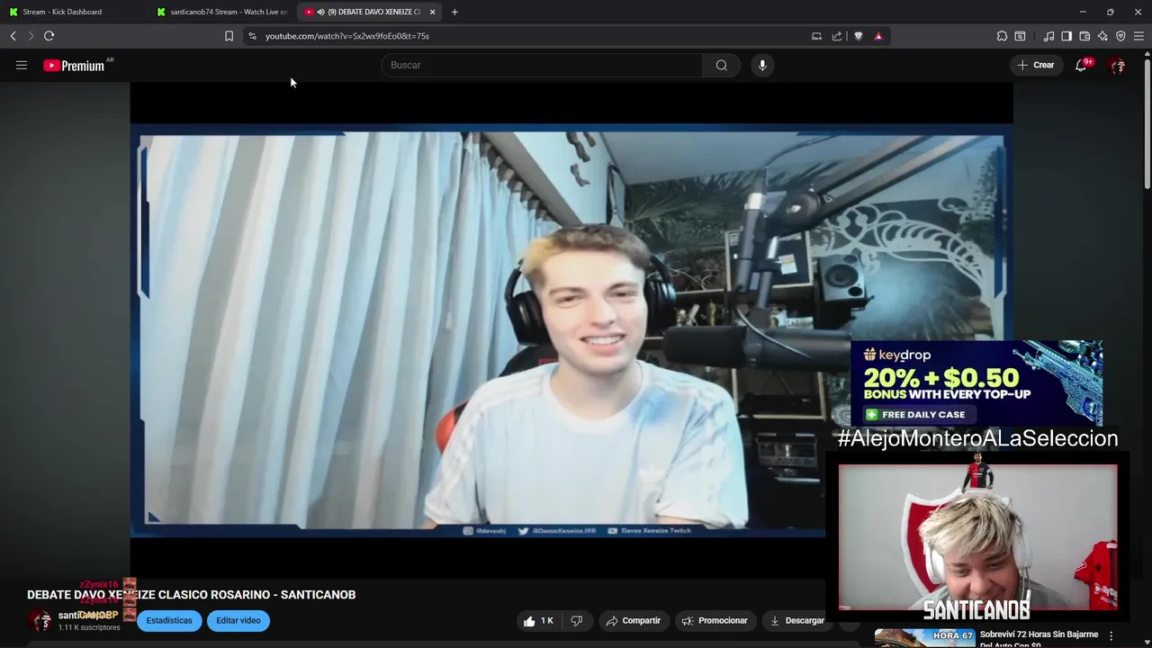Go forward with the browser forward arrow

pyautogui.click(x=30, y=36)
